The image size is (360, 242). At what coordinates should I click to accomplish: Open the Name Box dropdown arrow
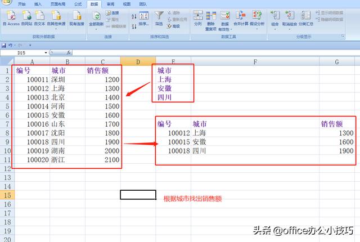(x=46, y=53)
